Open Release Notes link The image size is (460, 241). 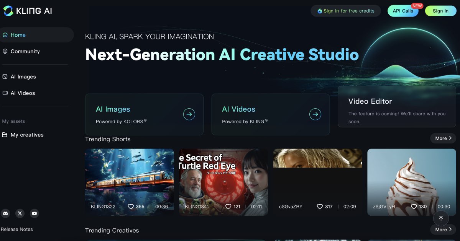[17, 229]
